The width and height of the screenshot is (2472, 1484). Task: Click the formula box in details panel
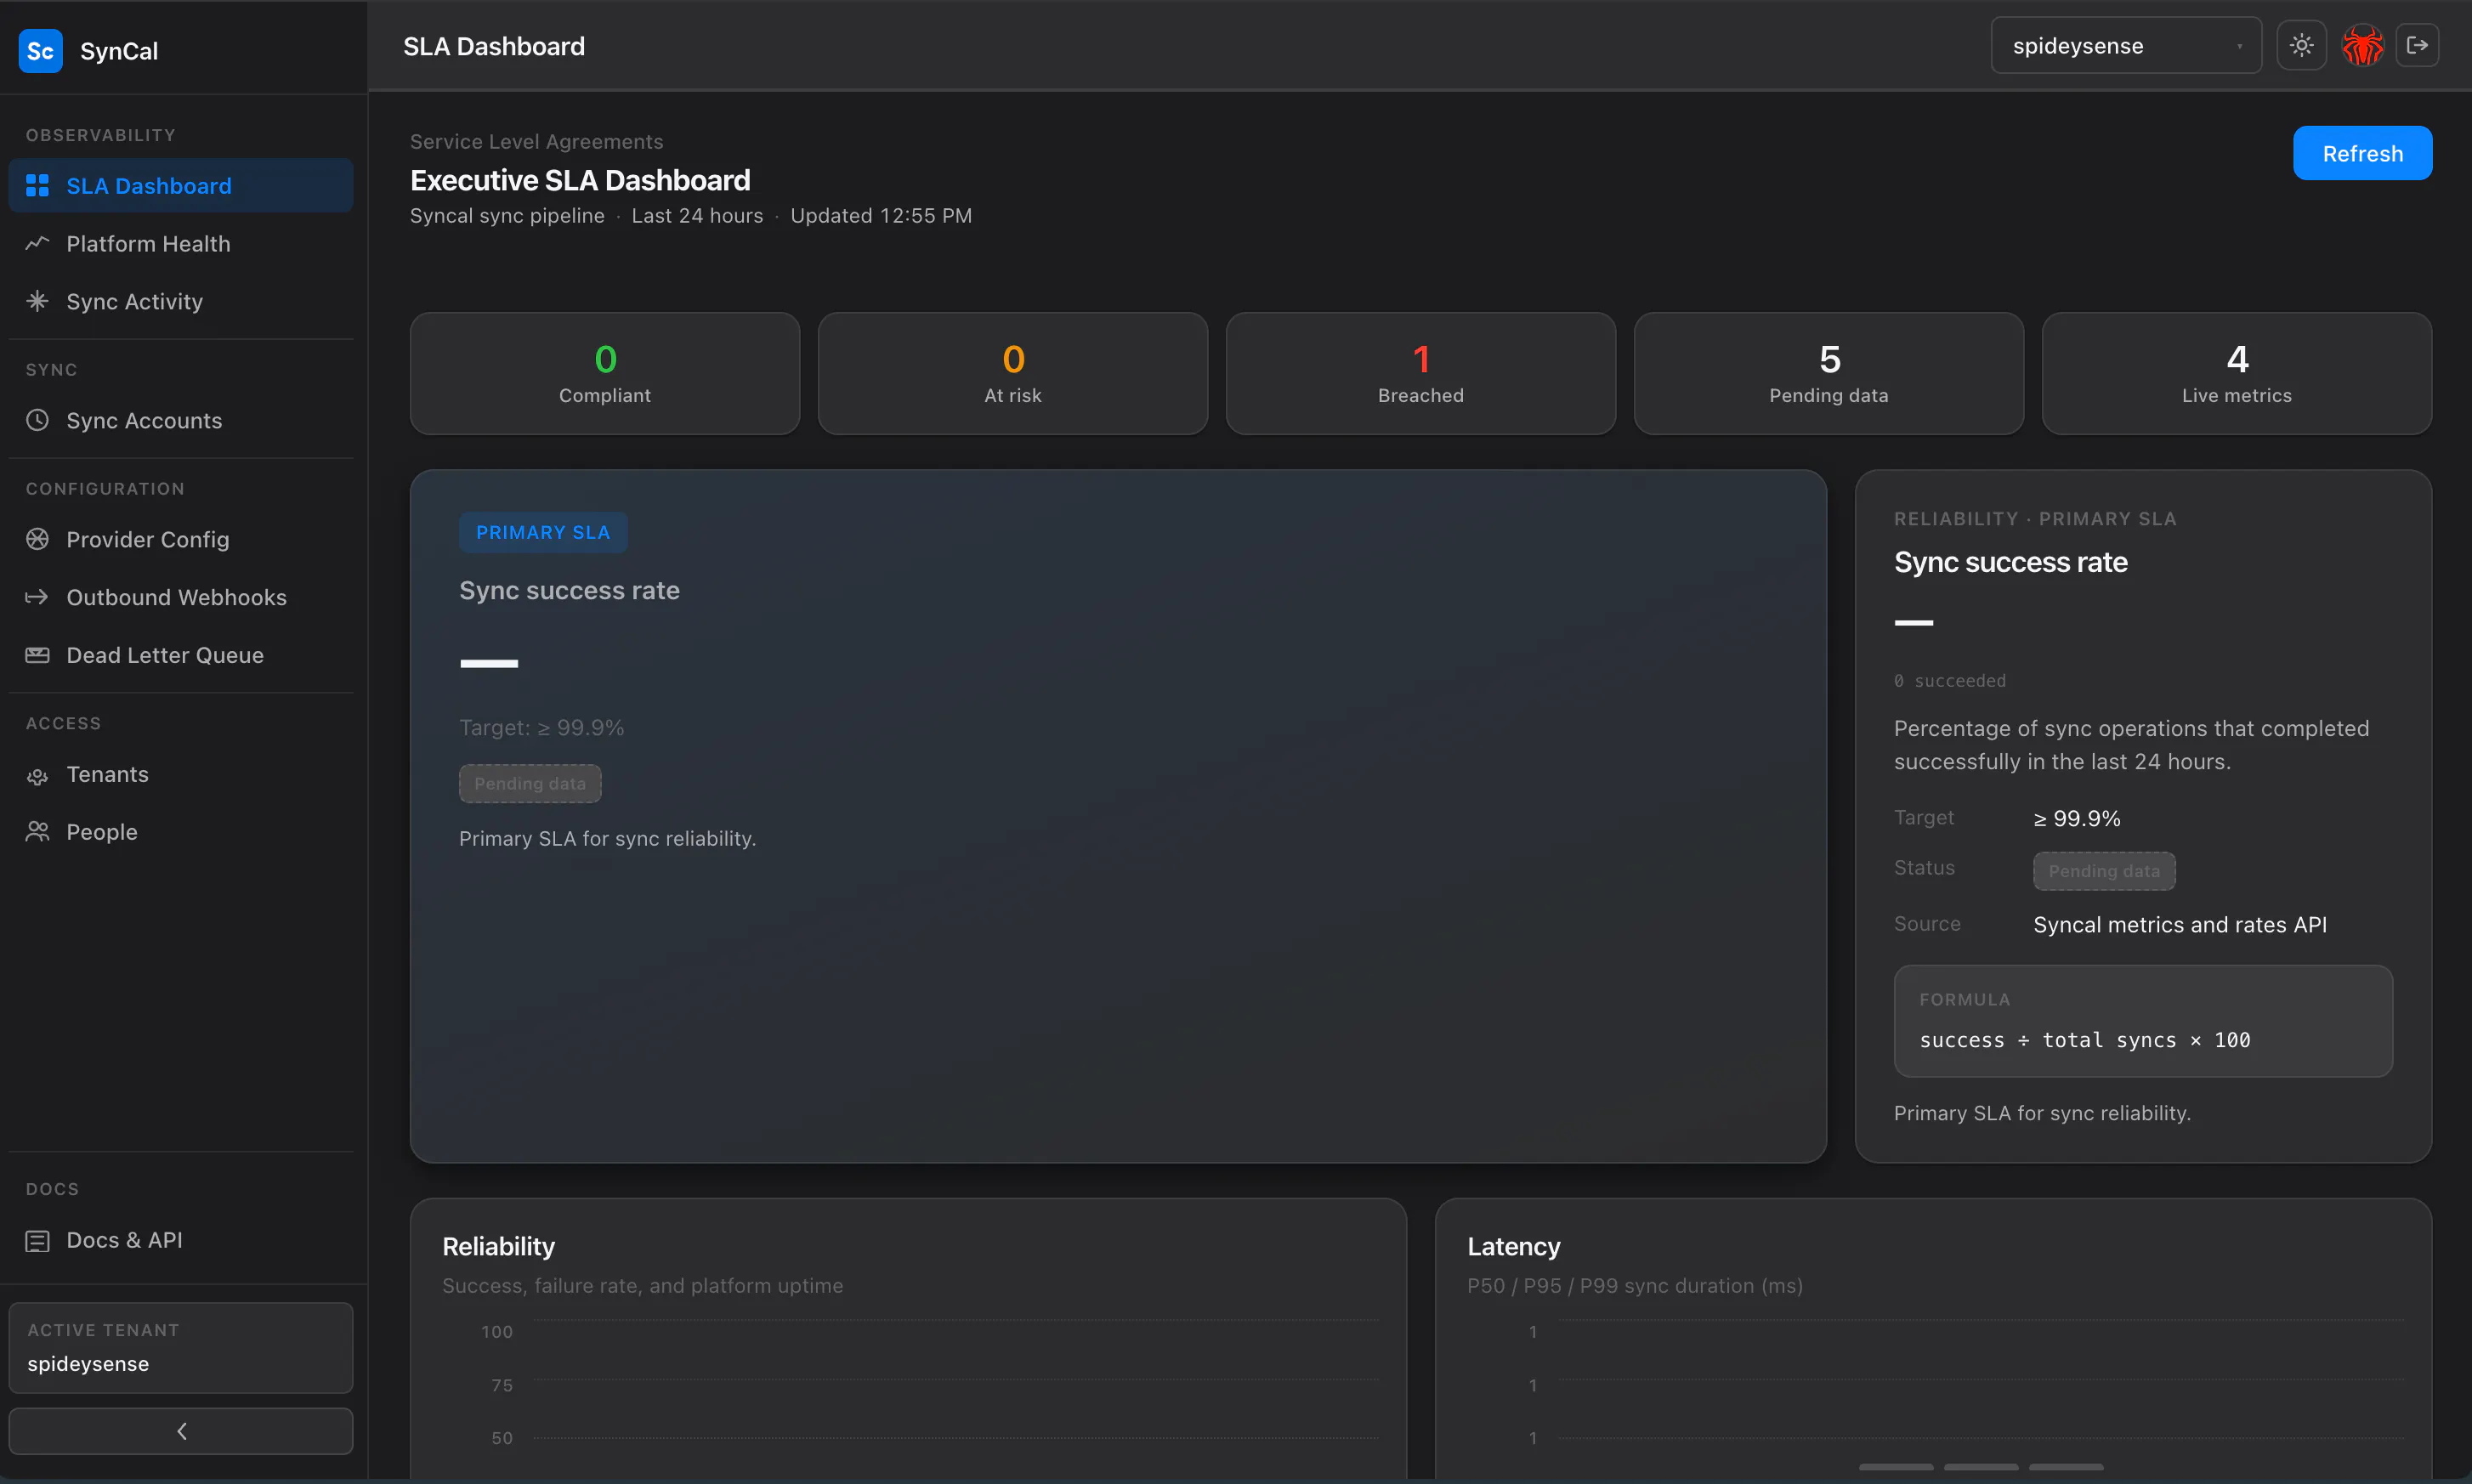click(2143, 1021)
